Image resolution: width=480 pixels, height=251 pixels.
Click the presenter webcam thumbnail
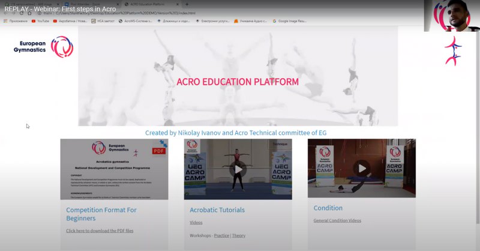[x=452, y=16]
